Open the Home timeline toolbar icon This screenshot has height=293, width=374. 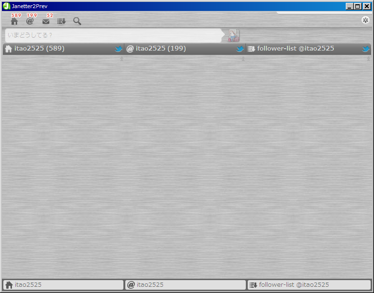[14, 21]
